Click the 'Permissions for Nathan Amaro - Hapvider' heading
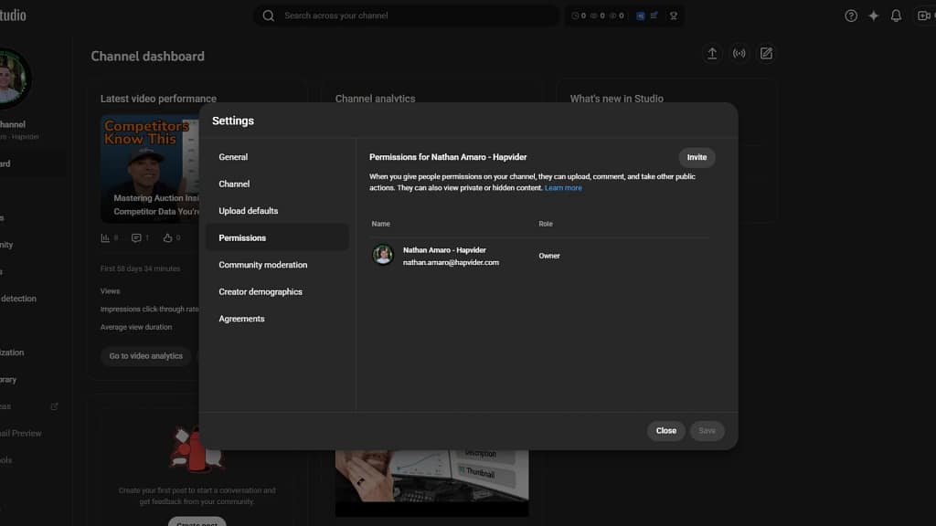This screenshot has height=526, width=936. pyautogui.click(x=448, y=157)
